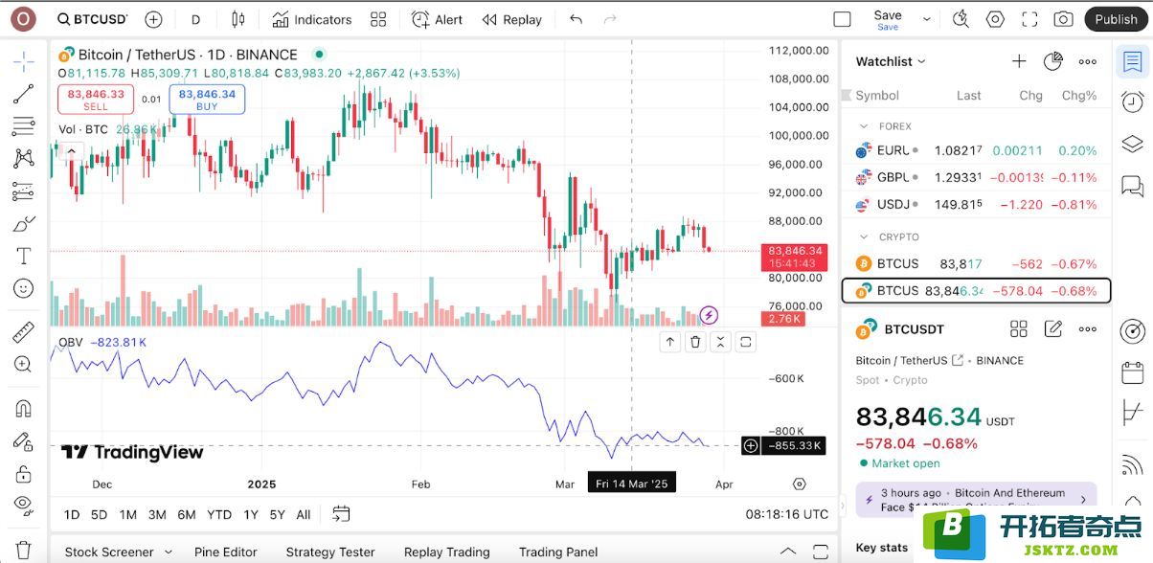This screenshot has height=563, width=1153.
Task: Open the Trading Panel tab
Action: click(x=558, y=552)
